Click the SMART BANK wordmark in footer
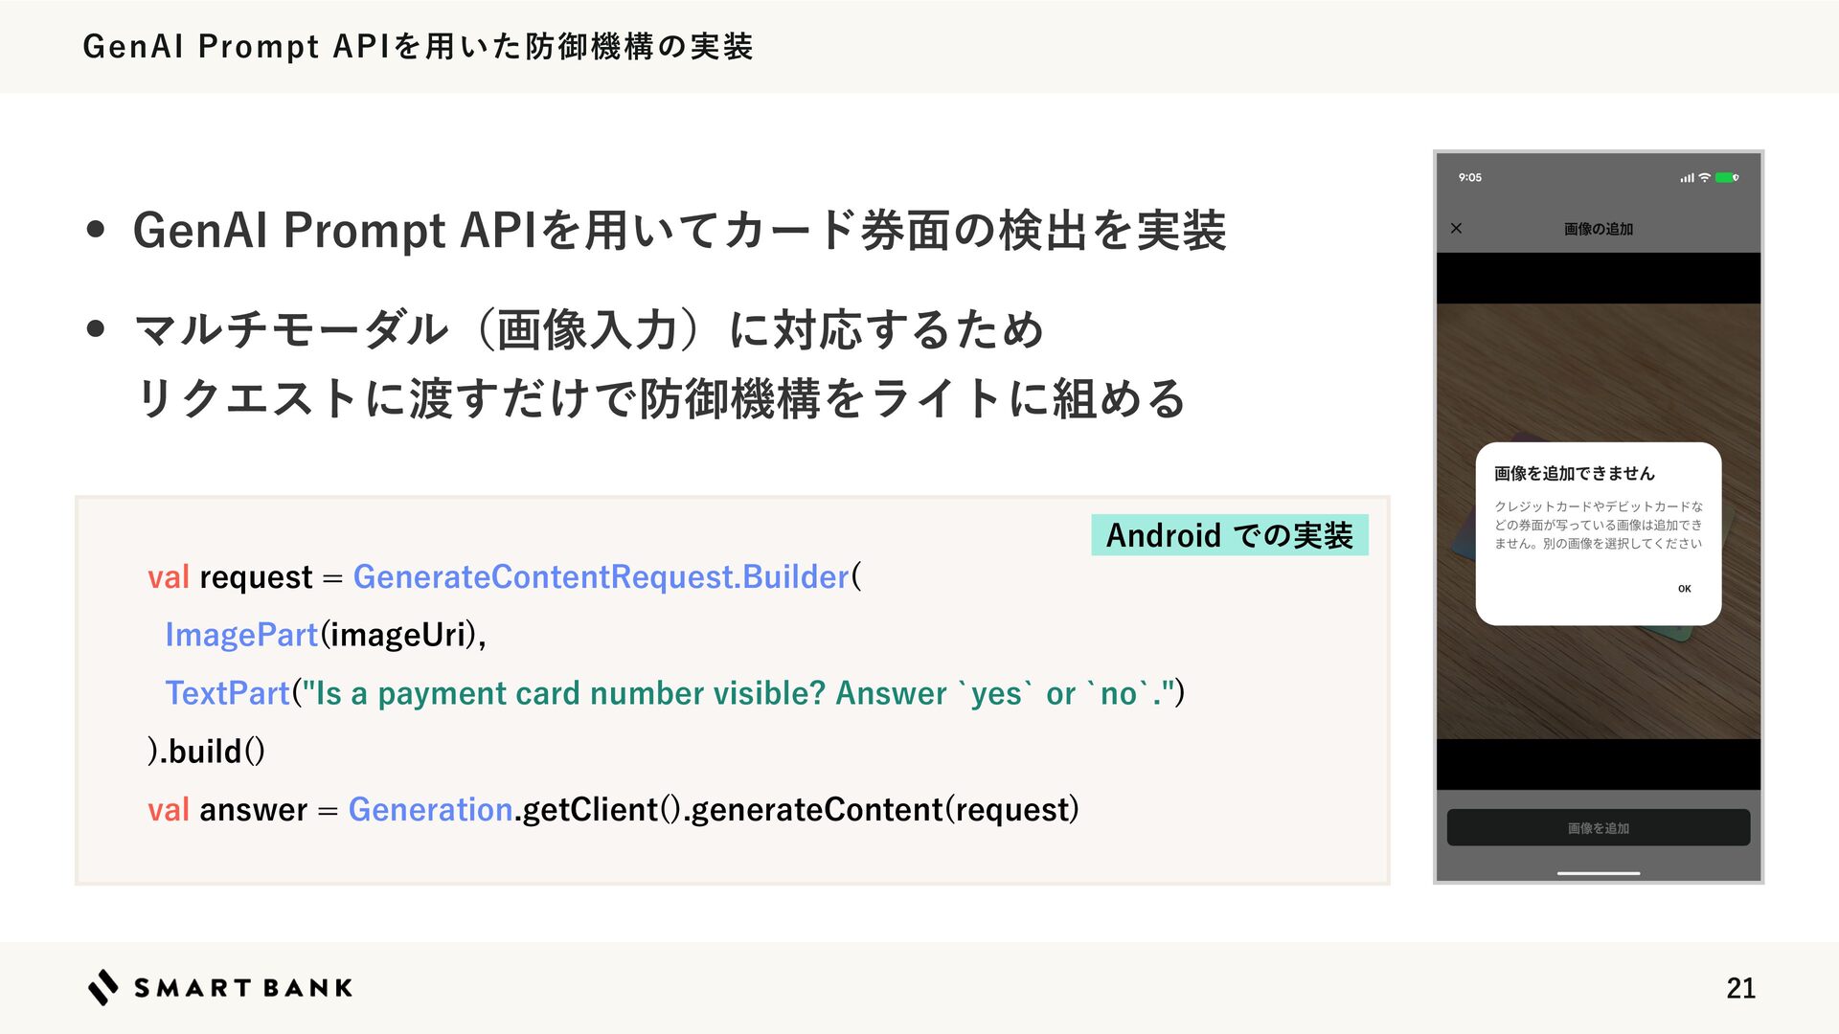The width and height of the screenshot is (1839, 1034). click(x=243, y=988)
